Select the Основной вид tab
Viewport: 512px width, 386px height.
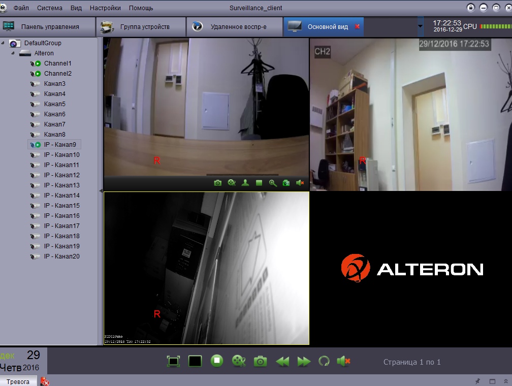coord(323,27)
